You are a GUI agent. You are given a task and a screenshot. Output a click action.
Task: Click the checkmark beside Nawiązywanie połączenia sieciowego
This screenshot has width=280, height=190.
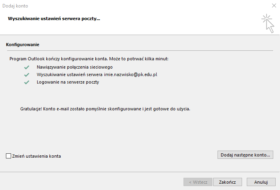pos(27,67)
